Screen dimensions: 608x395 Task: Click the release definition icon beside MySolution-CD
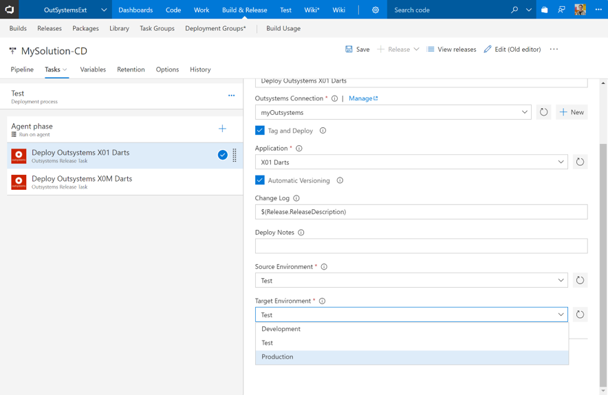pos(12,50)
